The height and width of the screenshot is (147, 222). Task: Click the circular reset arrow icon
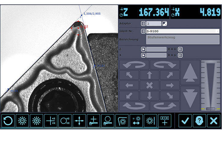click(8, 121)
